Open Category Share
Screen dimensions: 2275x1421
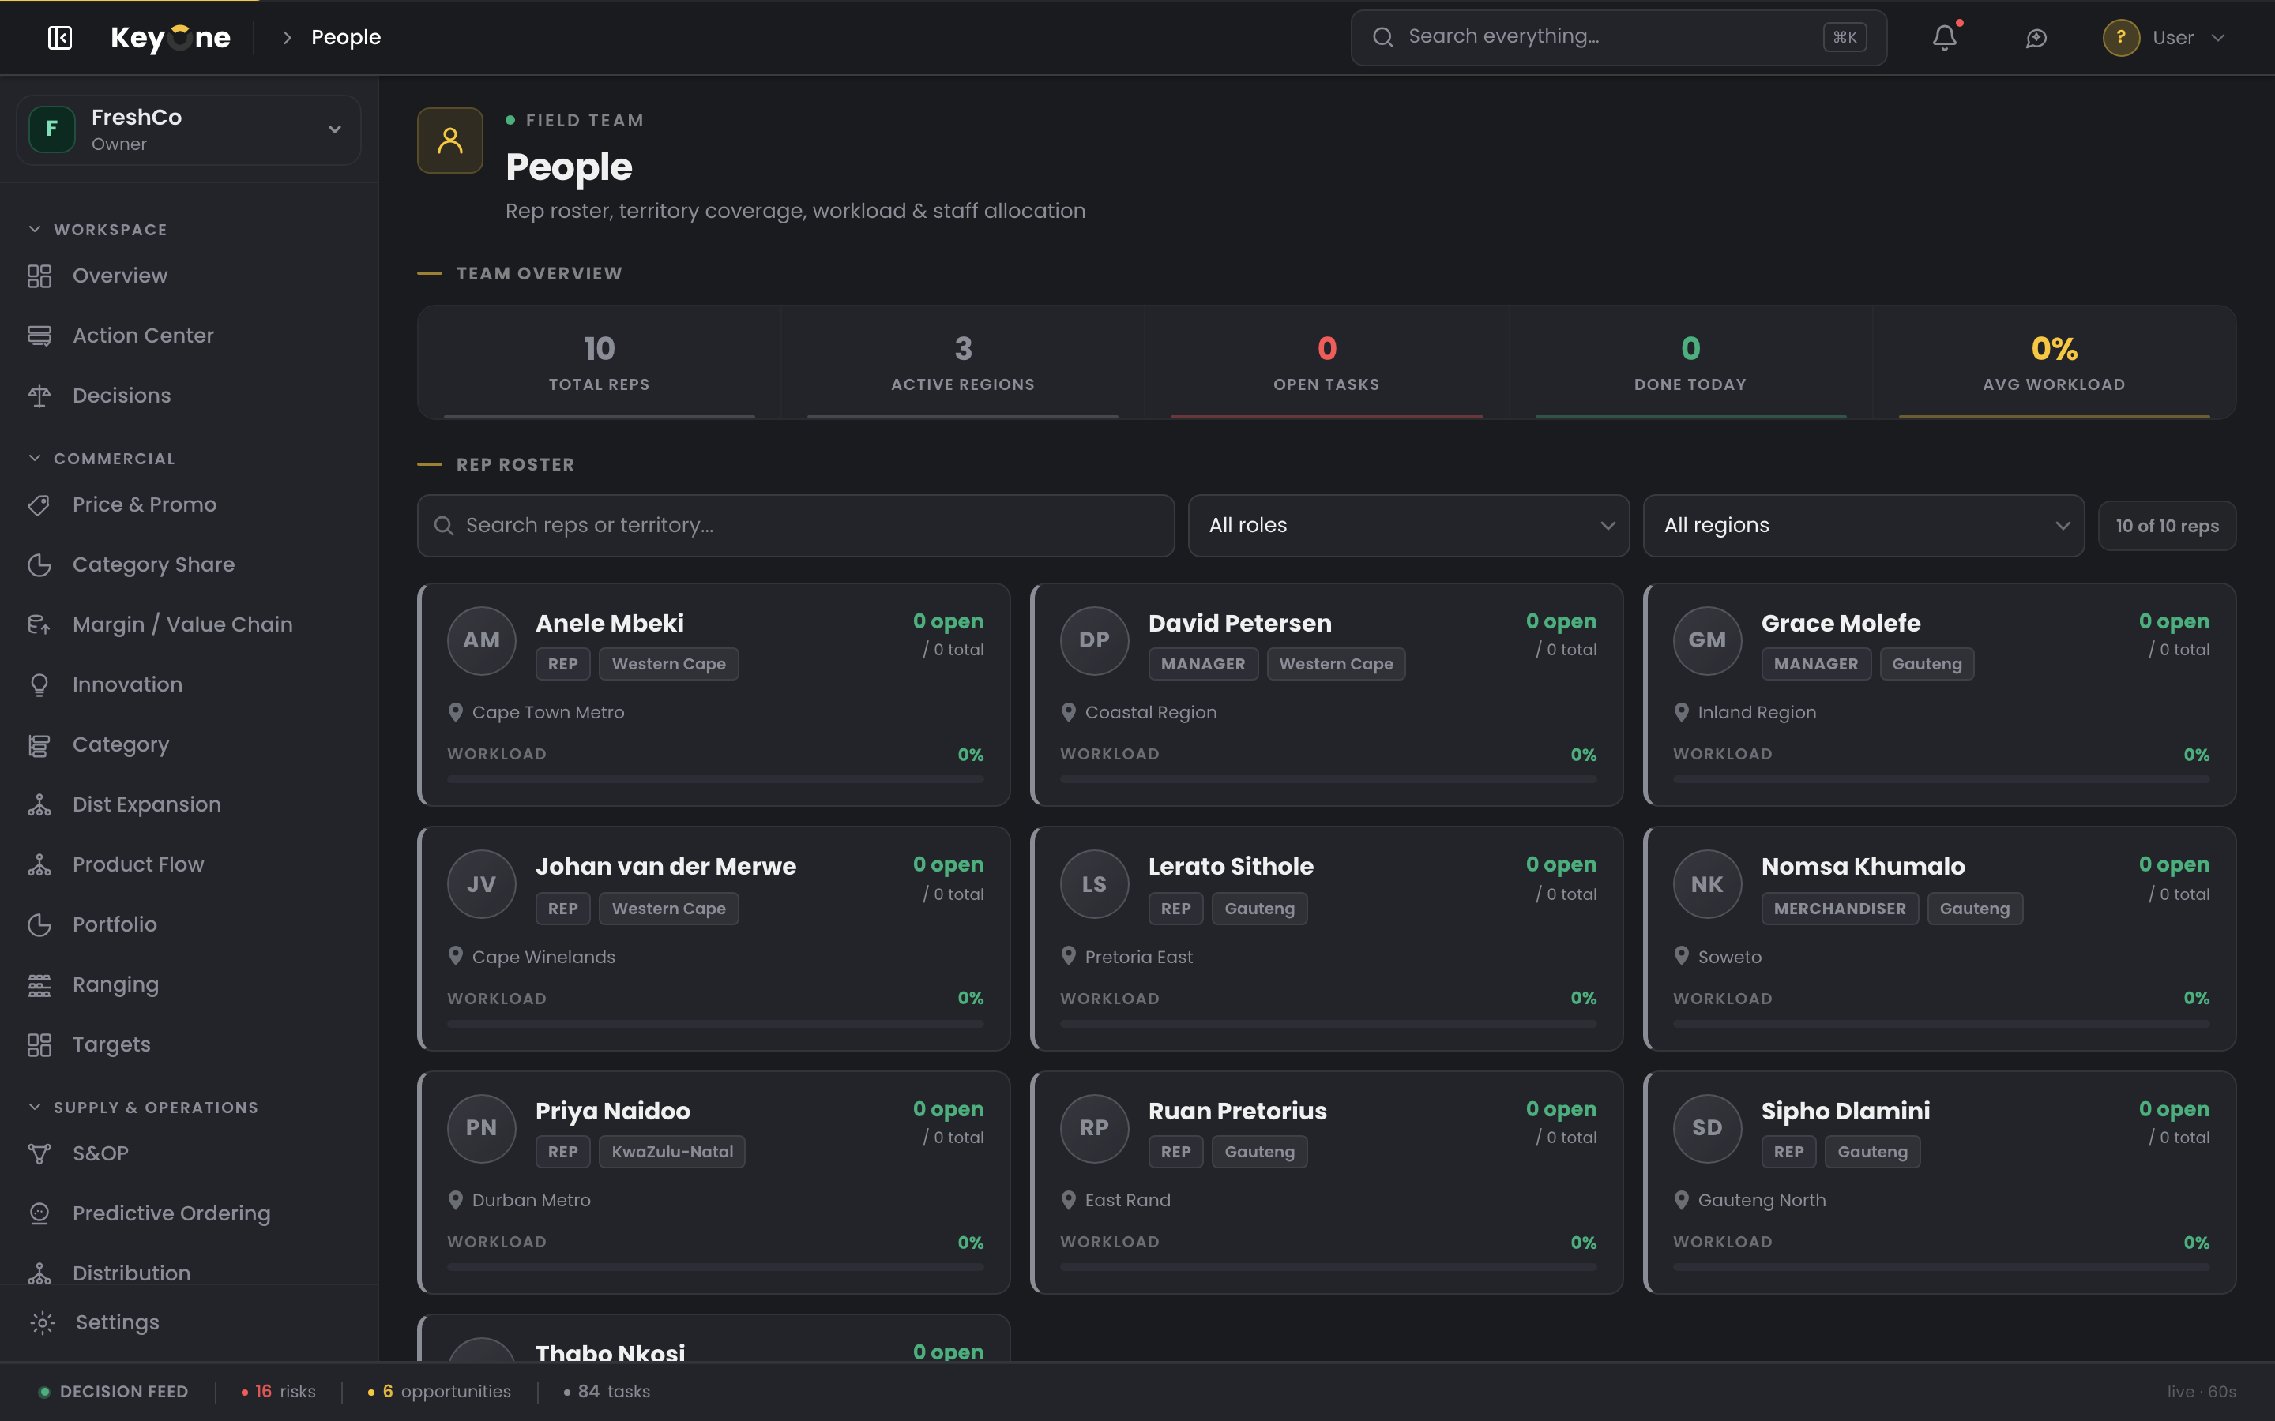pyautogui.click(x=153, y=564)
